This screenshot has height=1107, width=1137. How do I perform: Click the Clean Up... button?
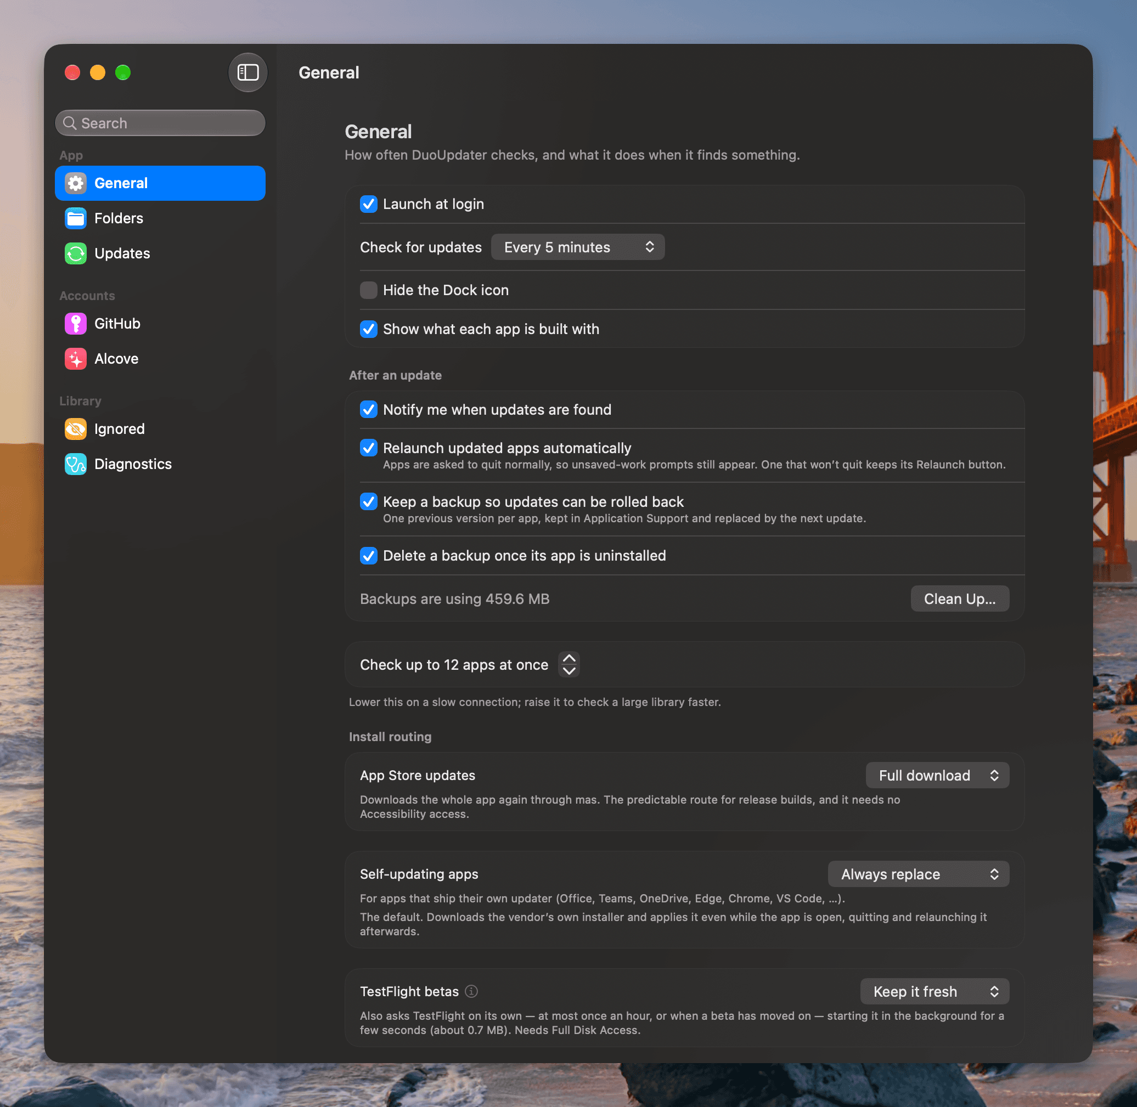coord(960,599)
